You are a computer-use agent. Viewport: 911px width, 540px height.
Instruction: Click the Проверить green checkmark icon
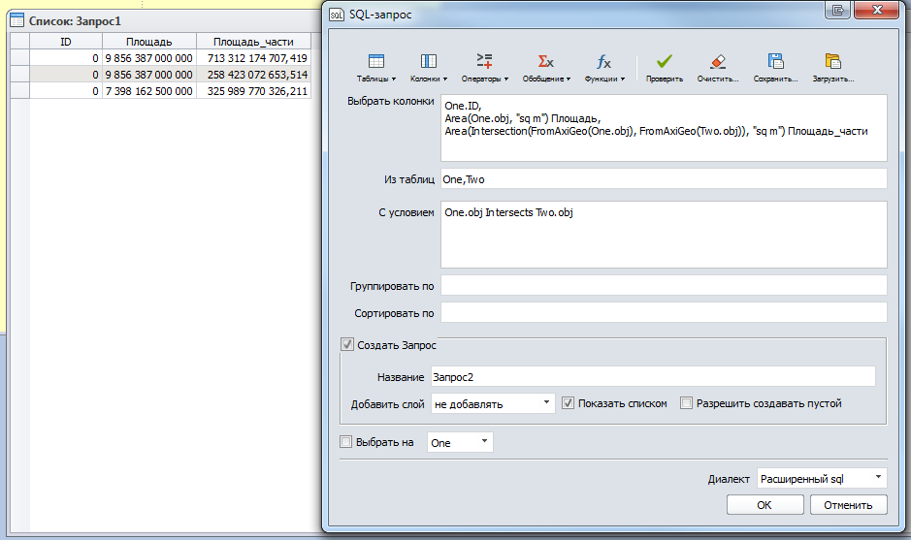coord(664,61)
